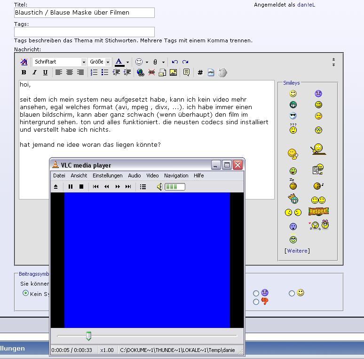Insert an email link
Viewport: 364px width, 359px height.
pyautogui.click(x=162, y=72)
